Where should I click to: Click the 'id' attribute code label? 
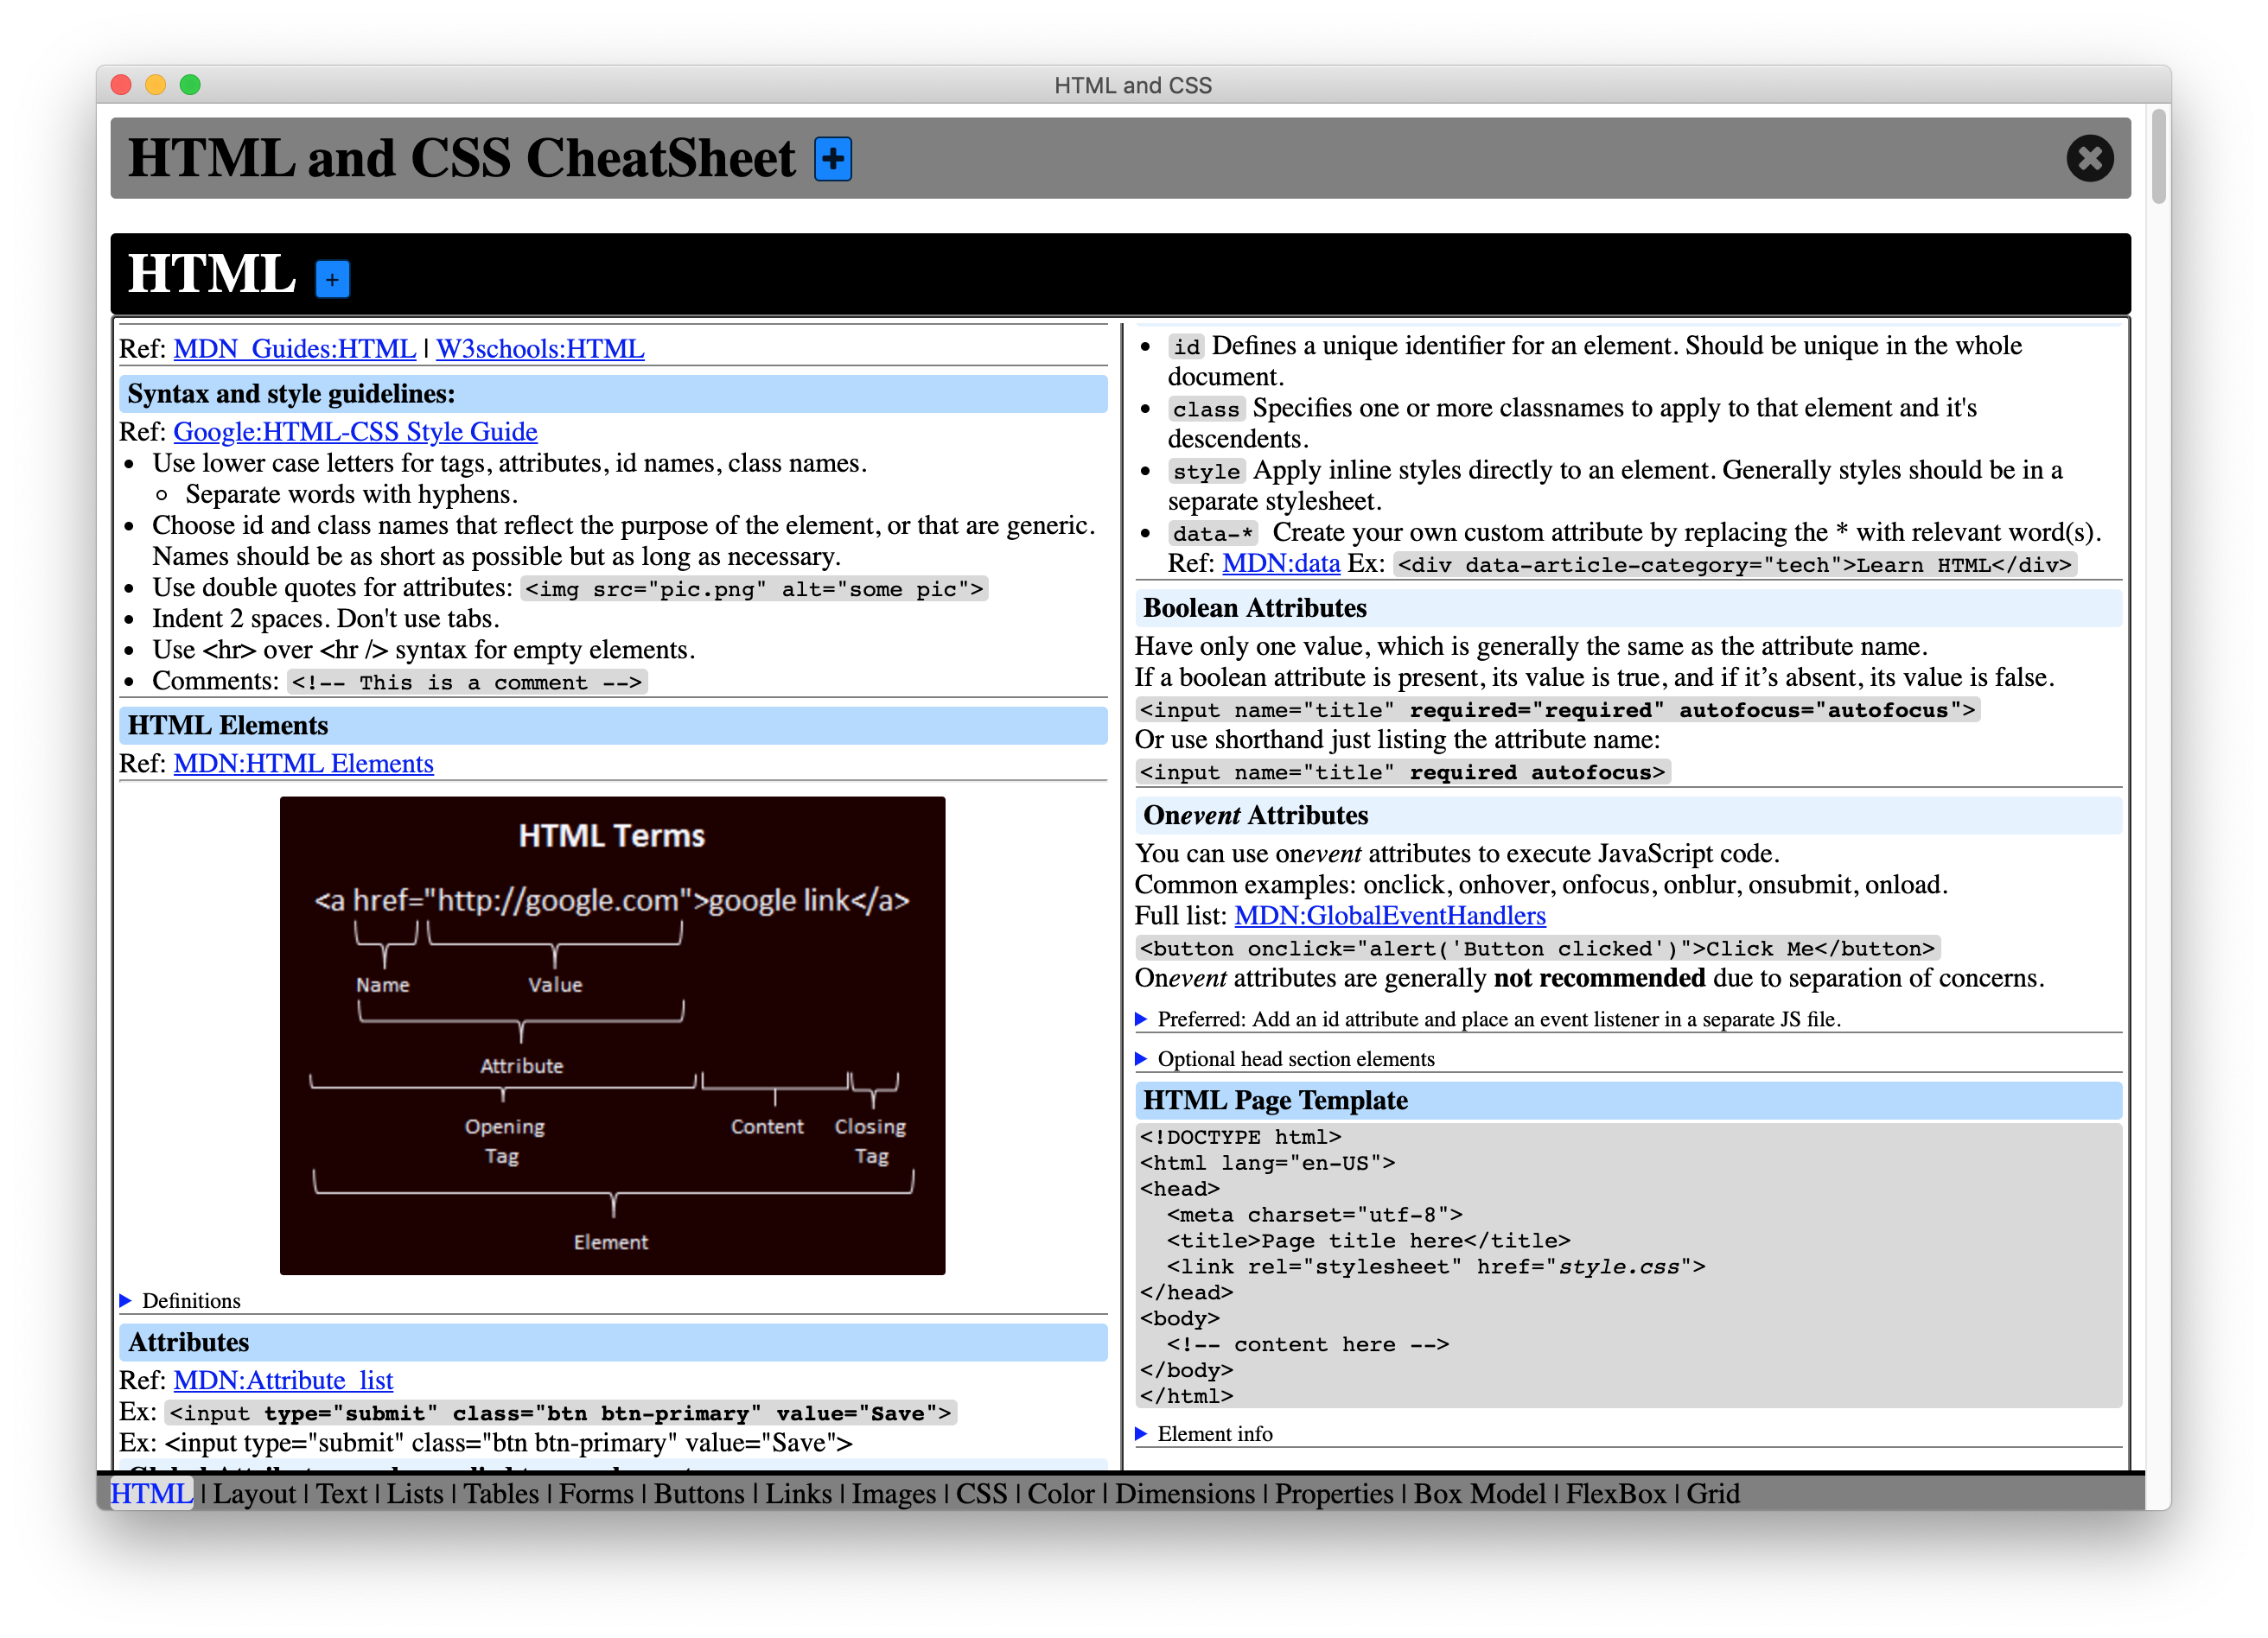pos(1186,346)
